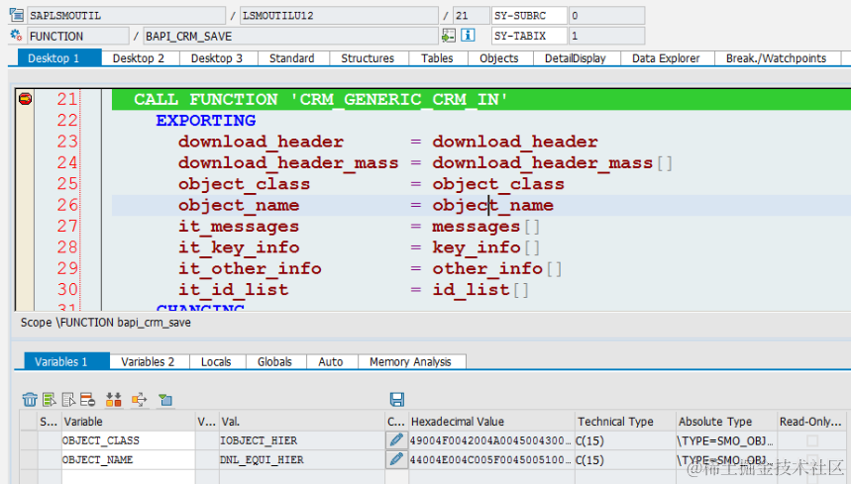
Task: Click the EXPORTING keyword on line 22
Action: point(206,121)
